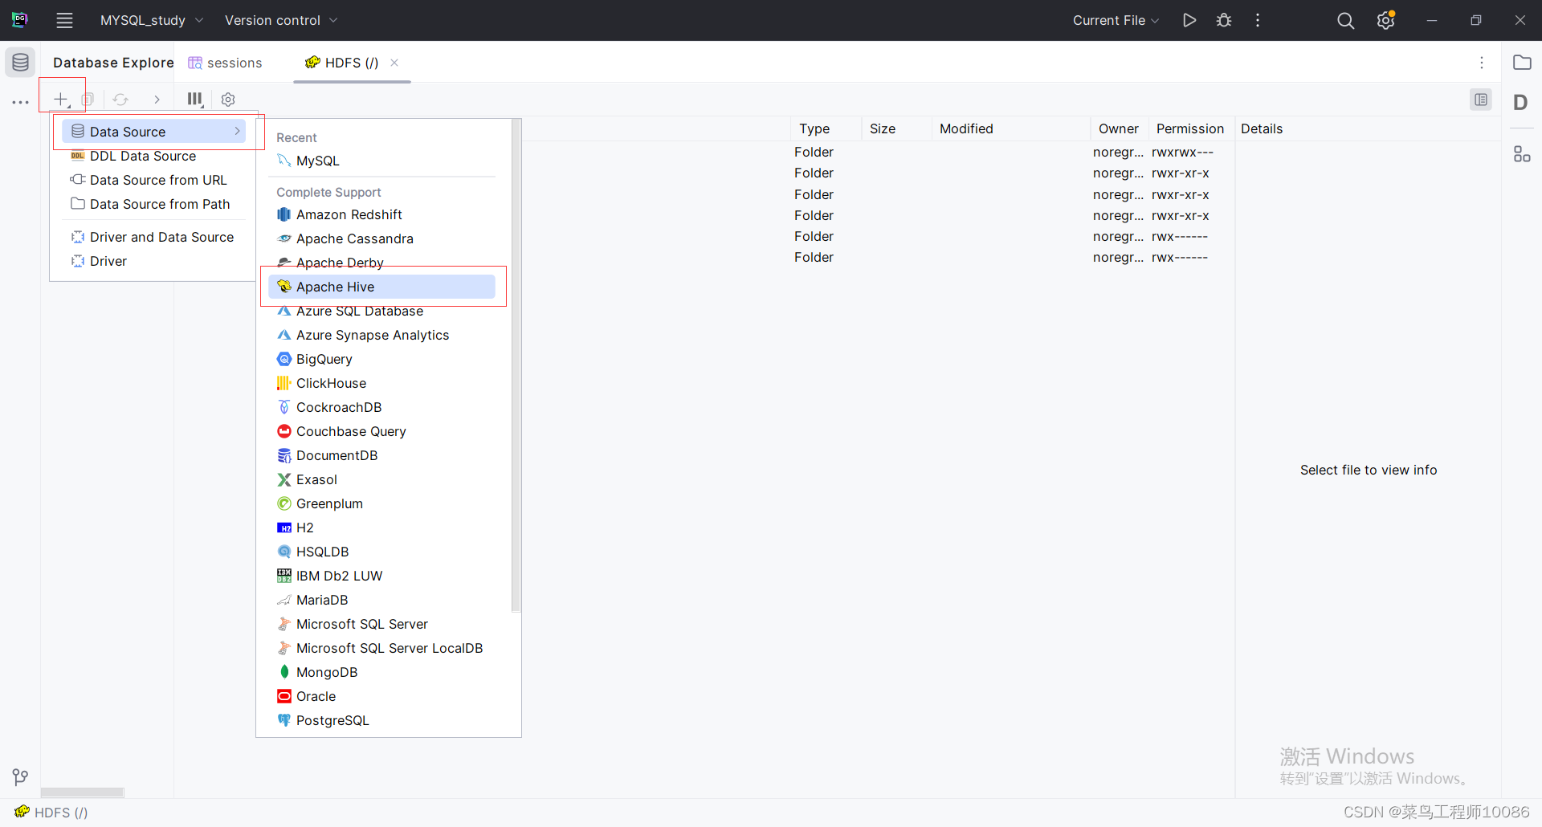Choose PostgreSQL

point(382,720)
